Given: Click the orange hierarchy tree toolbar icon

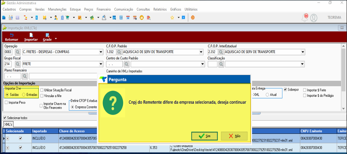Looking at the screenshot, I should coord(25,18).
